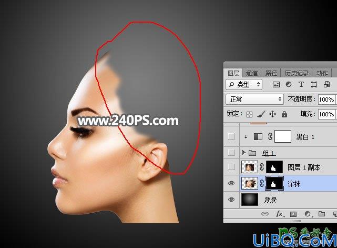Toggle mask link on 黑白 1 layer
Viewport: 337px width, 248px height.
(270, 136)
